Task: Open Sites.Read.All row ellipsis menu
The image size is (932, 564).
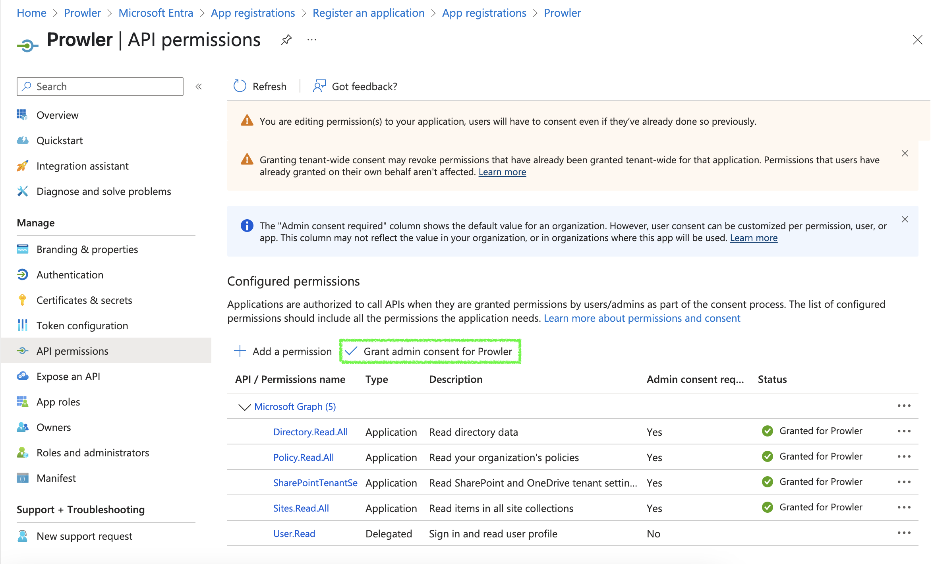Action: [x=904, y=507]
